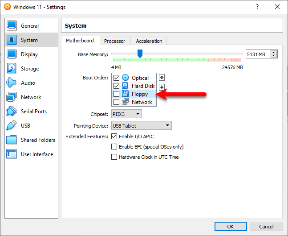Move boot item down with arrow button
Viewport: 288px width, 236px height.
162,87
